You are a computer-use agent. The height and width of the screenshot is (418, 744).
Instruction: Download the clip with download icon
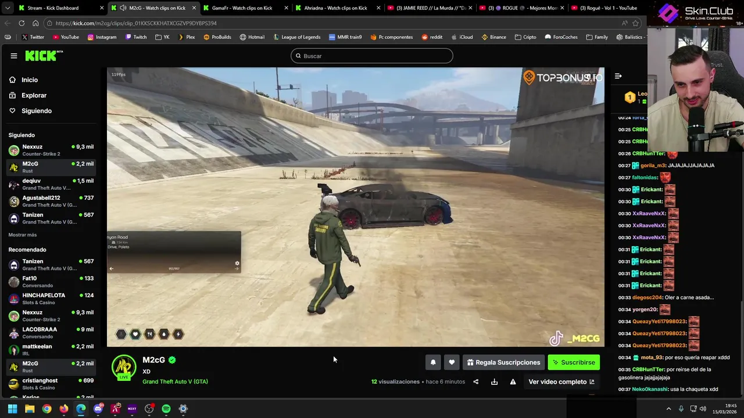pyautogui.click(x=494, y=382)
